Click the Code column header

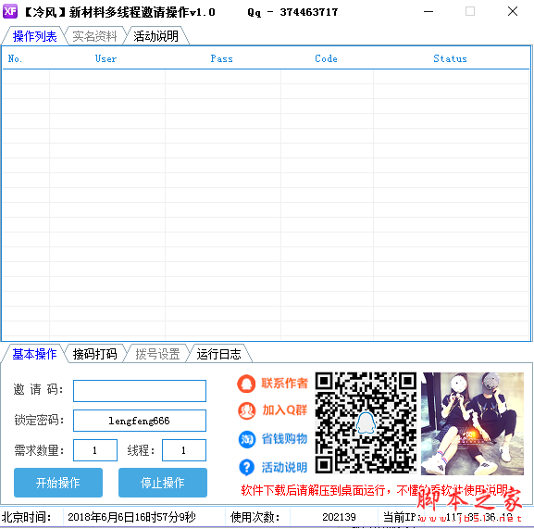(327, 58)
